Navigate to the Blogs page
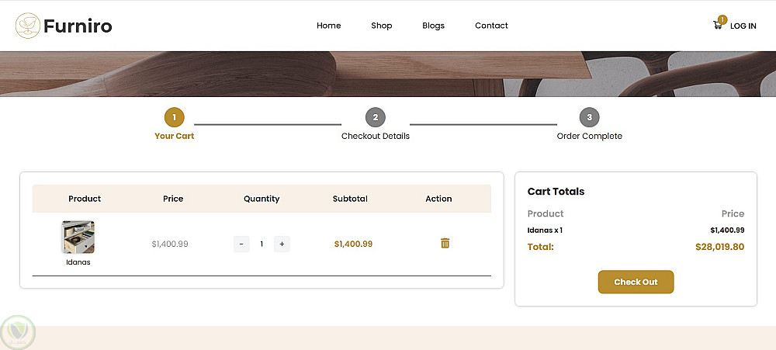776x350 pixels. coord(433,26)
